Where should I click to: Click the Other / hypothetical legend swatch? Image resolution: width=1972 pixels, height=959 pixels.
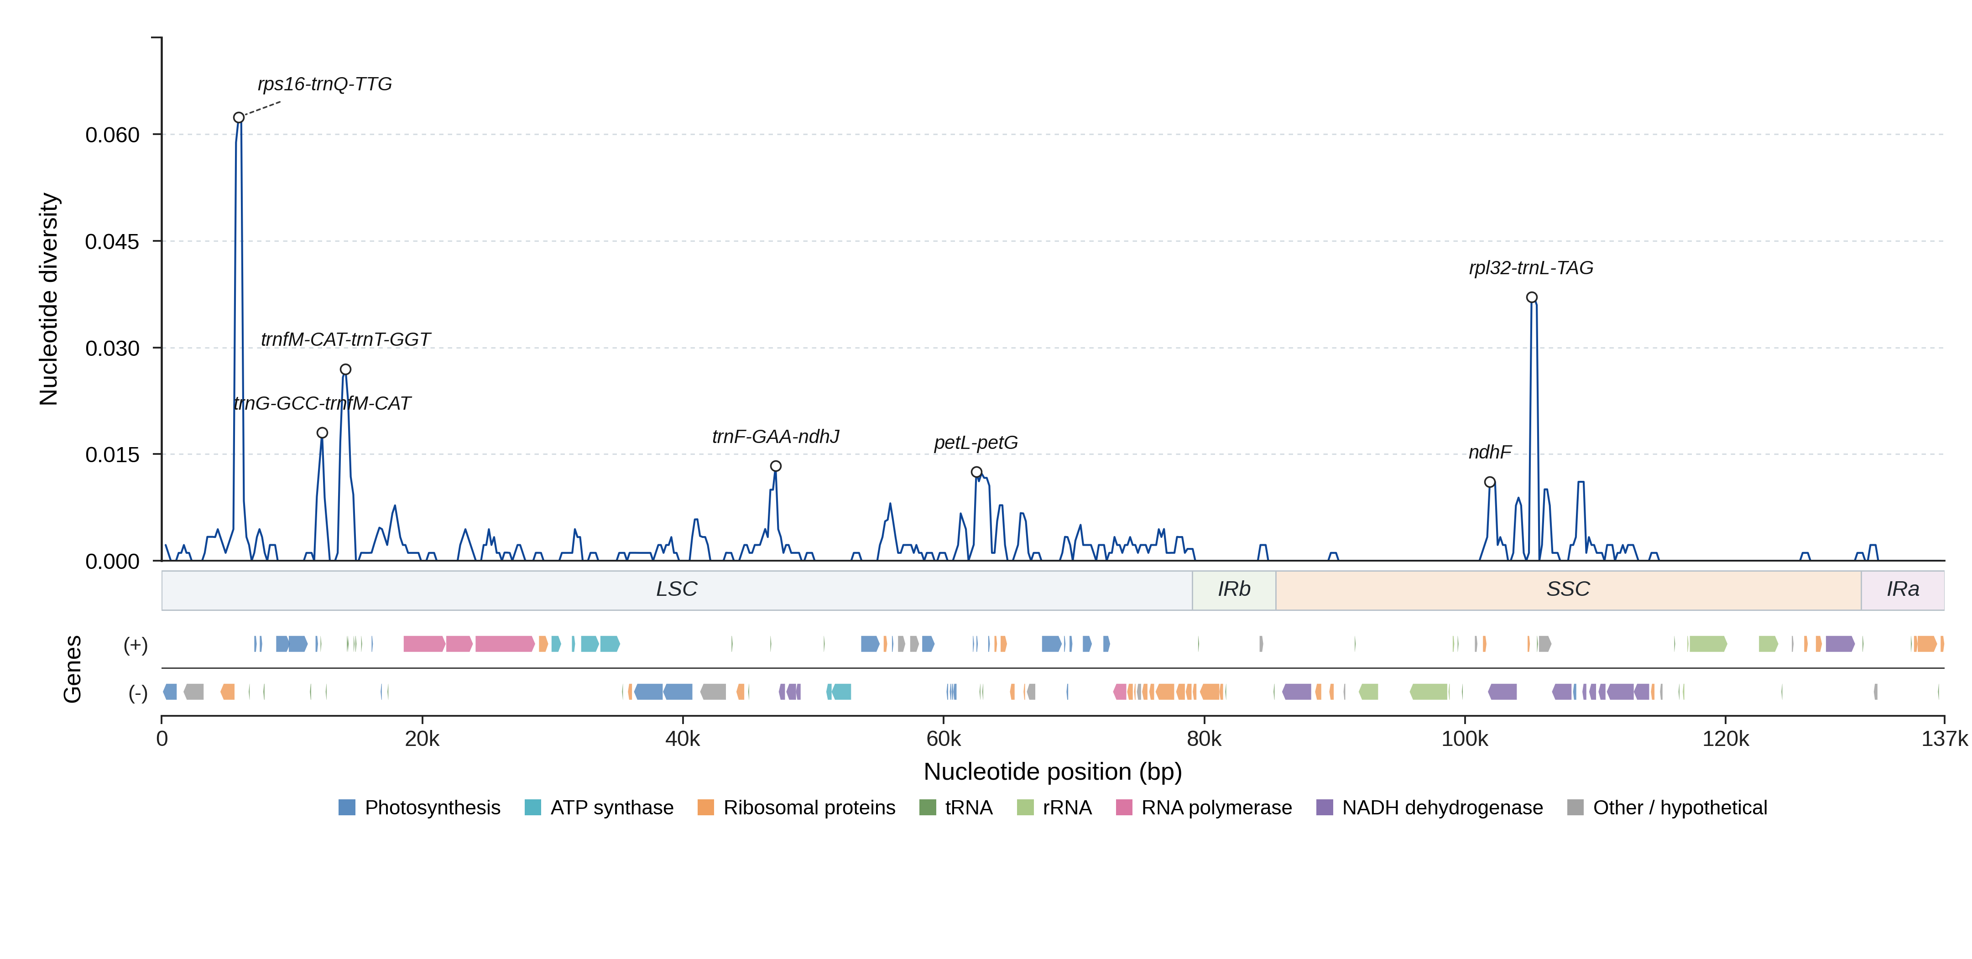1576,808
